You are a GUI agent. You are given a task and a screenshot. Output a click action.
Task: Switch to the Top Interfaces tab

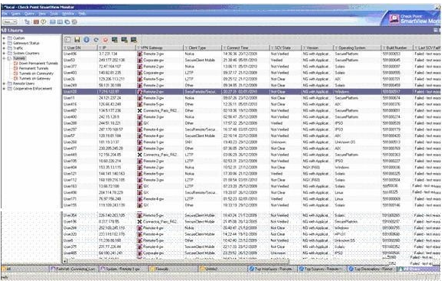click(x=272, y=269)
